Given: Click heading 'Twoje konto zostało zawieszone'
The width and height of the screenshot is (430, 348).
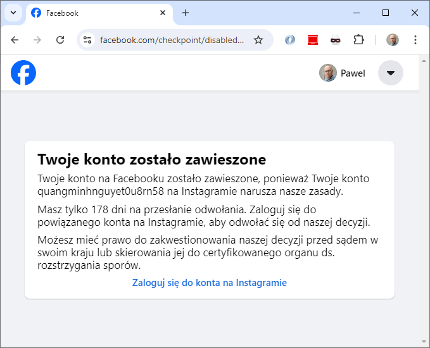Looking at the screenshot, I should (x=151, y=159).
